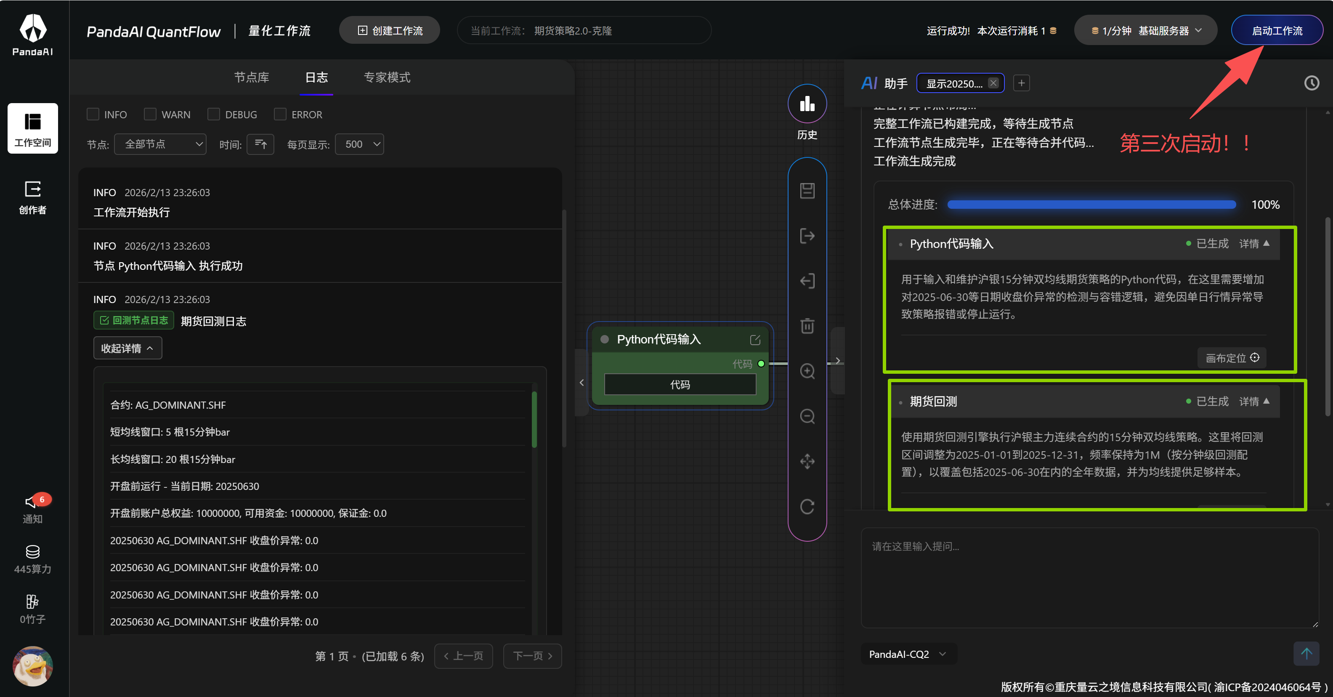This screenshot has width=1333, height=697.
Task: Add a new AI assistant chat with plus
Action: click(1022, 83)
